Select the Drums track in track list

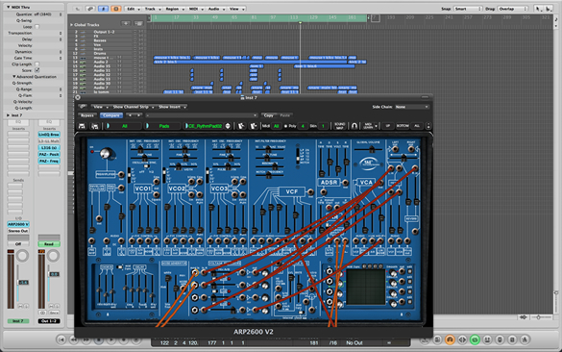point(100,53)
